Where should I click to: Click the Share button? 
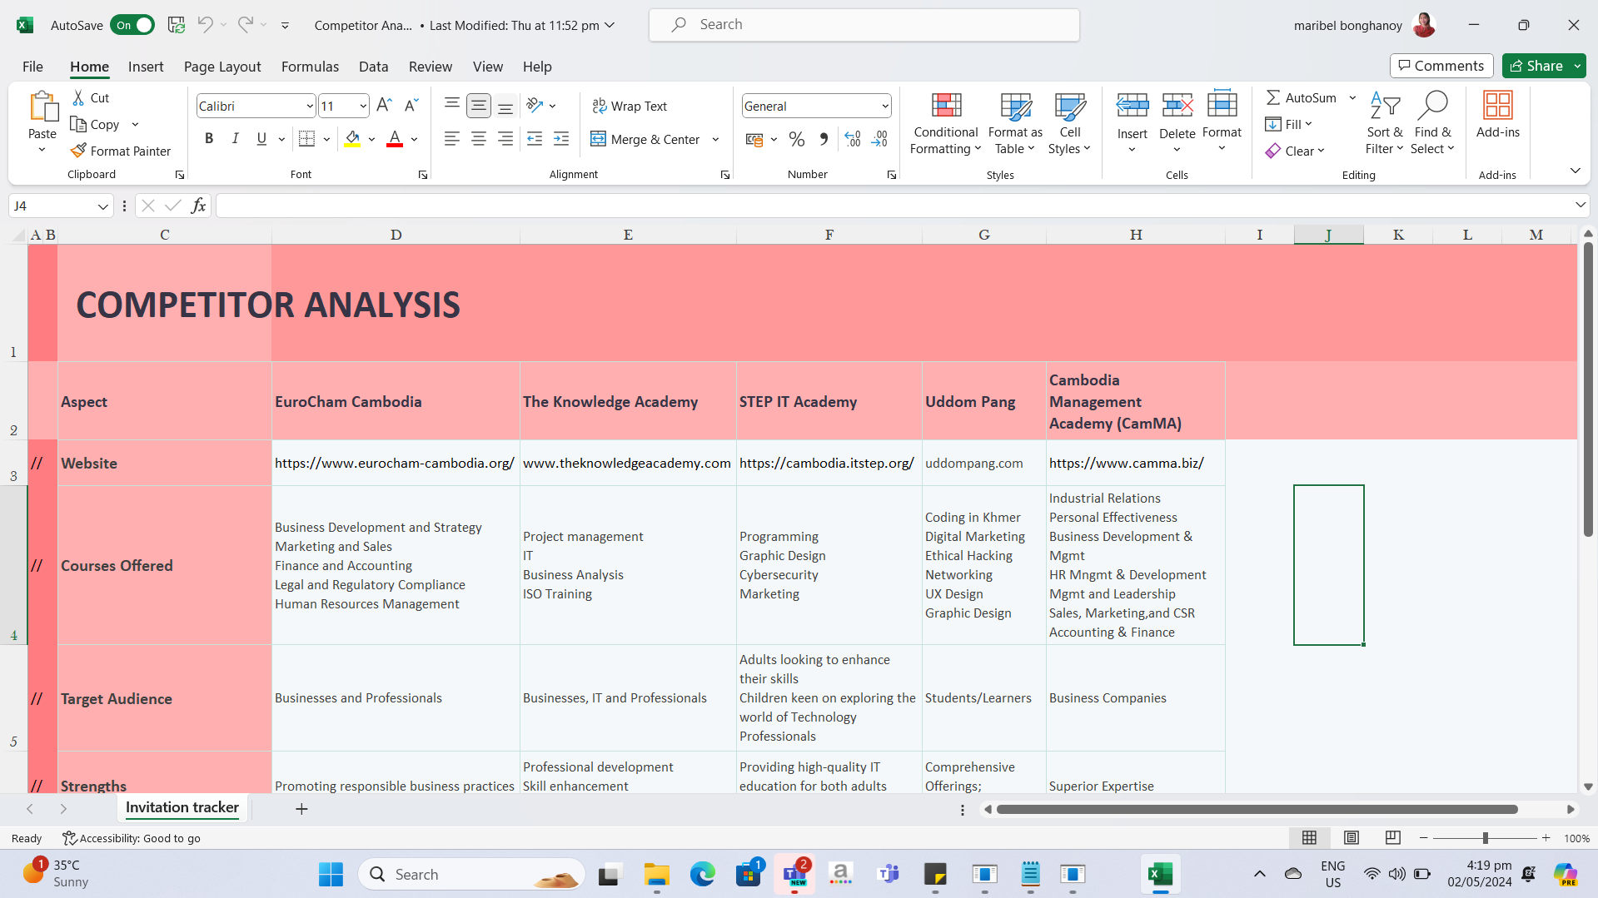point(1536,66)
